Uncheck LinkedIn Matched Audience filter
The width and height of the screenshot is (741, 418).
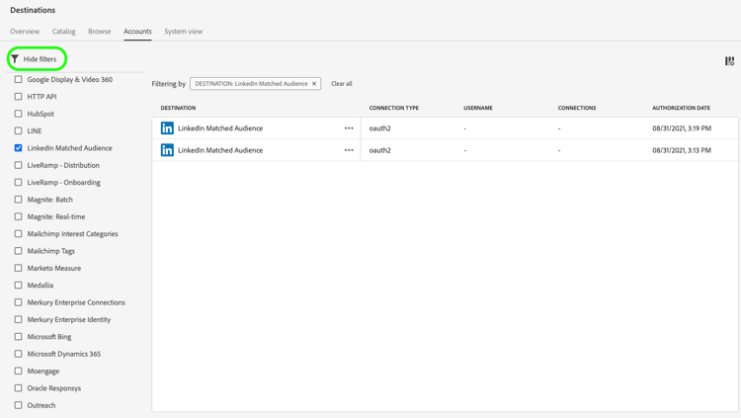coord(18,148)
